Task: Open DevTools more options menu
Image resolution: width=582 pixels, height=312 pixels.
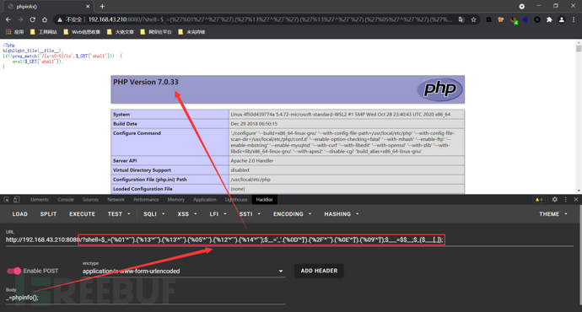Action: coord(566,200)
